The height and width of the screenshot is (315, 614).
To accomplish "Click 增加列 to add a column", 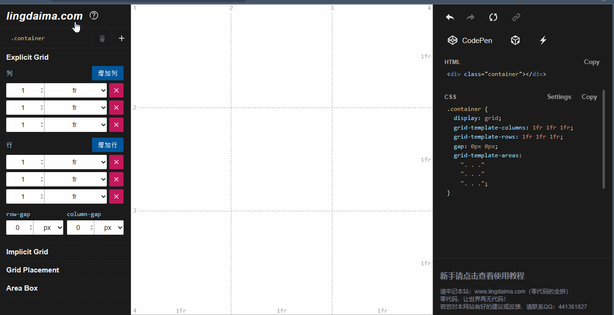I will pyautogui.click(x=108, y=73).
